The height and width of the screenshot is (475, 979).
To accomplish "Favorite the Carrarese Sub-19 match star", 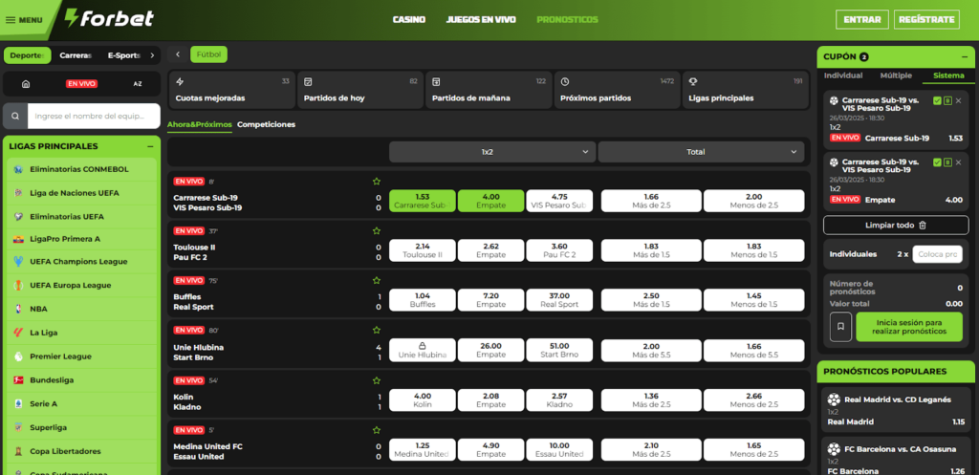I will click(377, 182).
